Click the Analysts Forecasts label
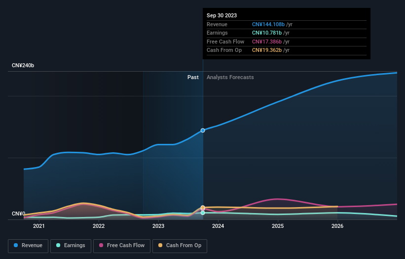Image resolution: width=405 pixels, height=259 pixels. click(x=230, y=77)
